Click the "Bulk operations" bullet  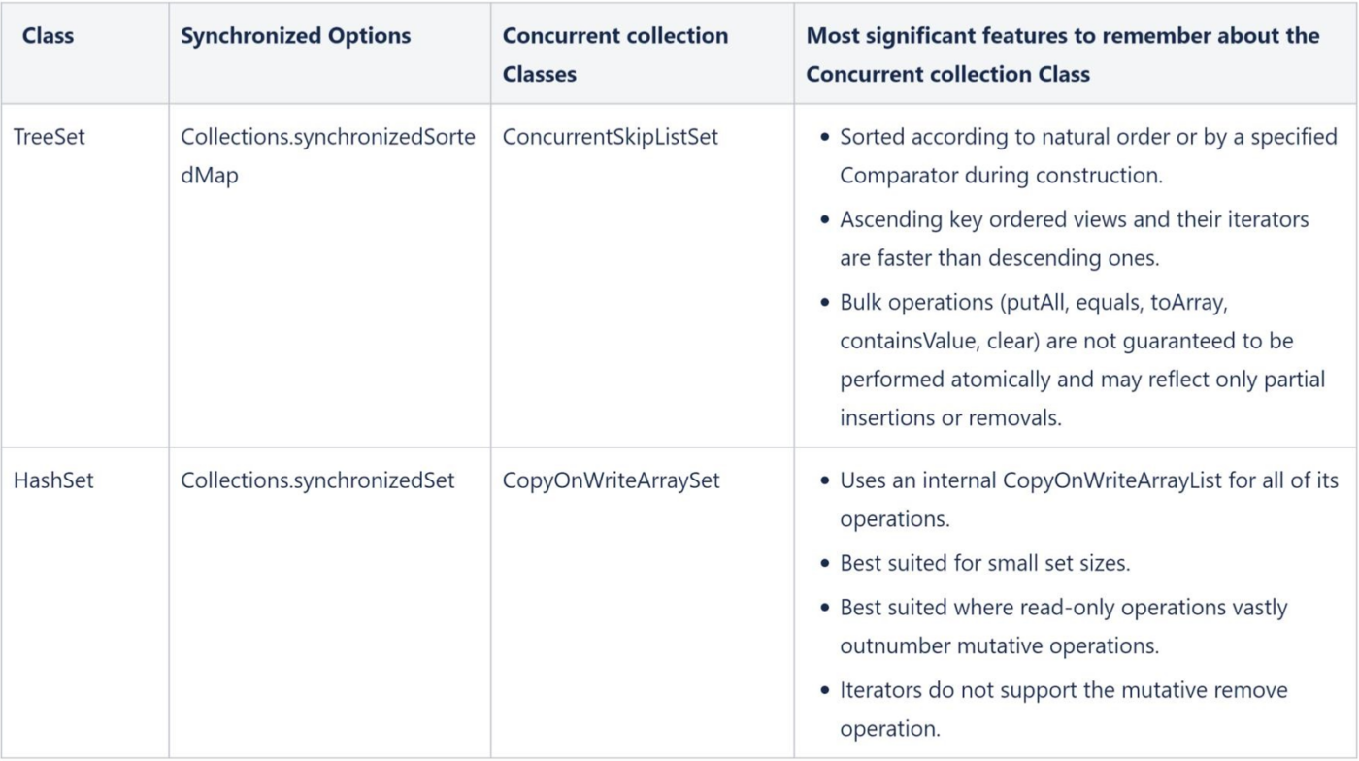click(1052, 302)
